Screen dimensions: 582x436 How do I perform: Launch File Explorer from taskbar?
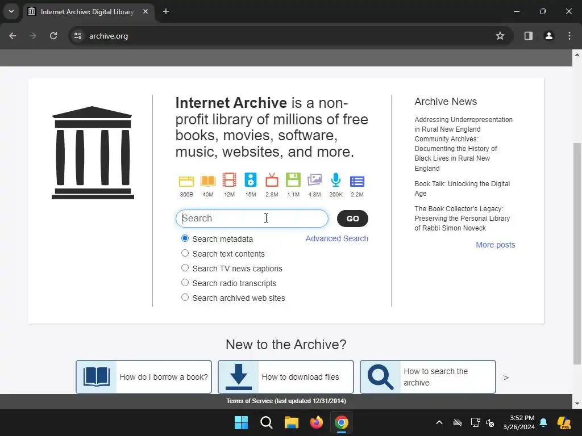click(292, 422)
